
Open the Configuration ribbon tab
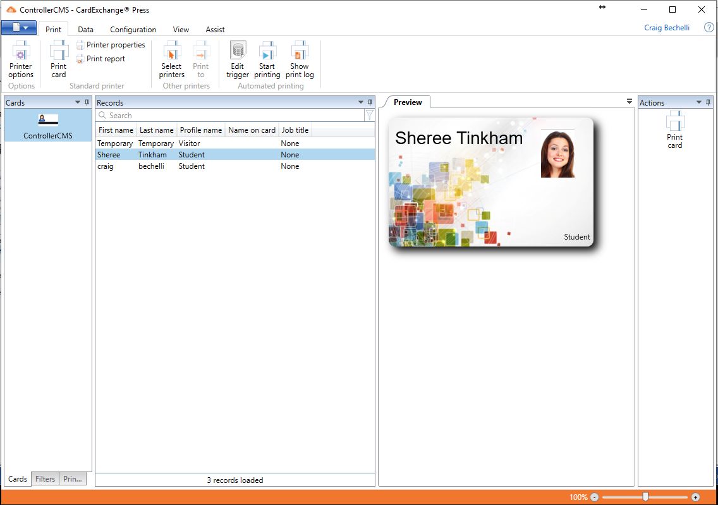133,29
